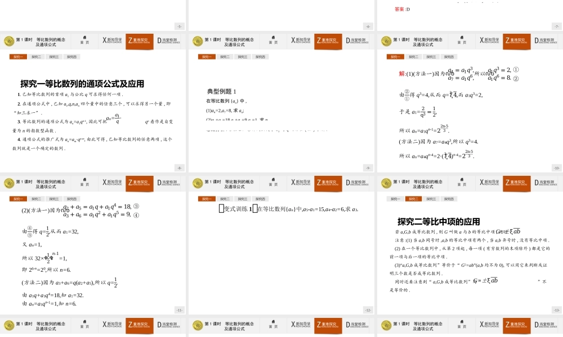Select the active 探究一 tab on slide 11

[19, 198]
